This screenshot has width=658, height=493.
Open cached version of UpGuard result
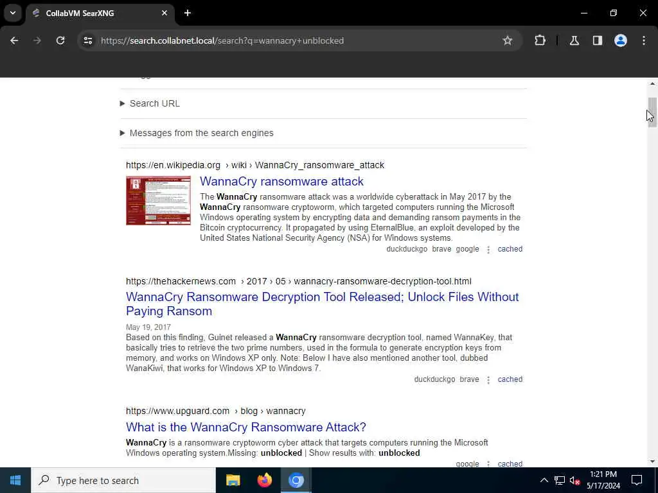pos(510,463)
